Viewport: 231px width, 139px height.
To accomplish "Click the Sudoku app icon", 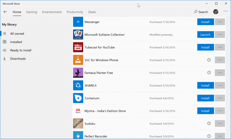I will (x=78, y=124).
